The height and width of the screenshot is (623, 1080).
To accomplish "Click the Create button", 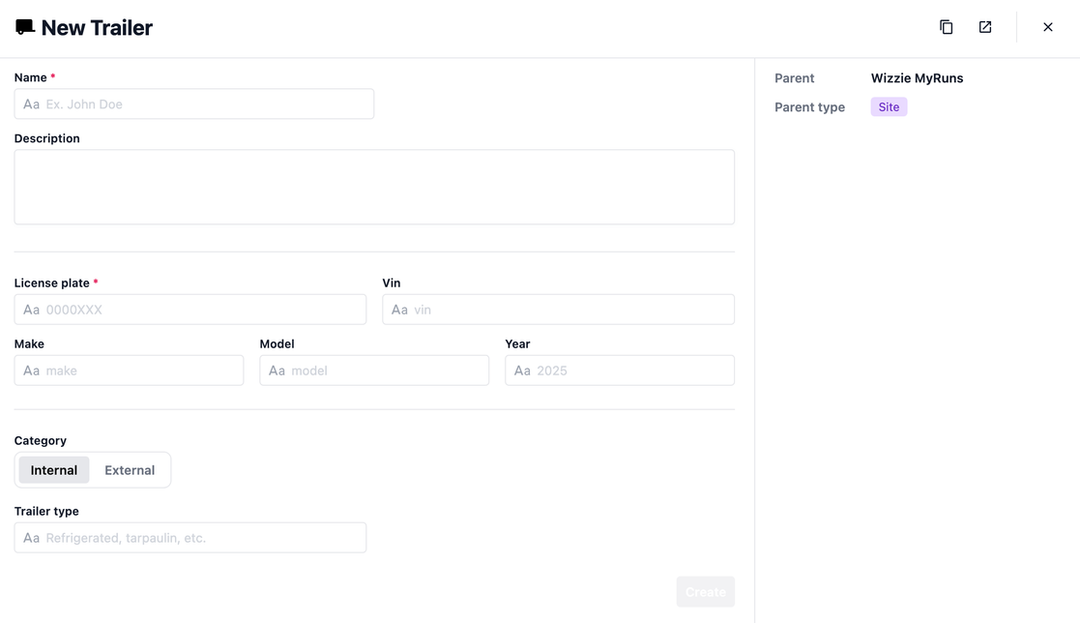I will click(705, 592).
